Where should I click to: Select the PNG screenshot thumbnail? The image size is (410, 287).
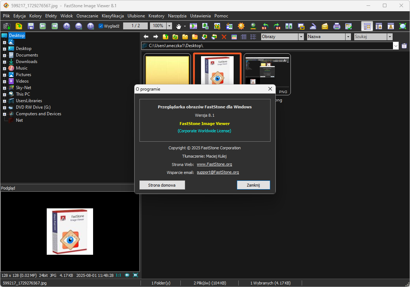click(x=267, y=74)
